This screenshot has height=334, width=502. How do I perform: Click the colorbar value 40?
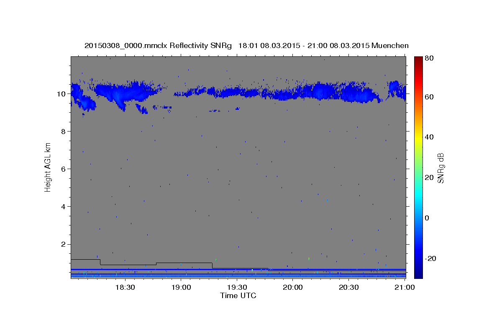click(x=429, y=137)
